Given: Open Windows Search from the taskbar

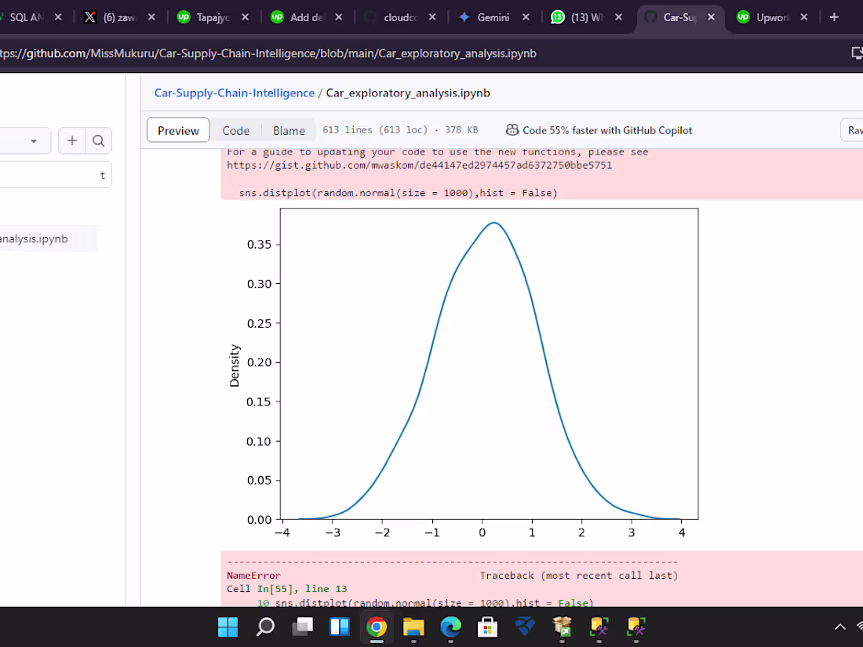Looking at the screenshot, I should click(265, 627).
